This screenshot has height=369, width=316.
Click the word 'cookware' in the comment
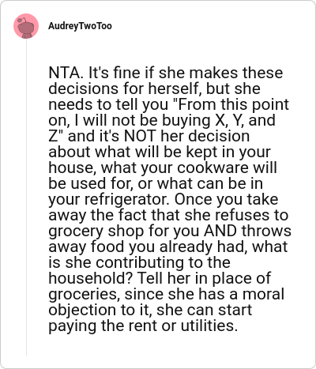(x=213, y=168)
